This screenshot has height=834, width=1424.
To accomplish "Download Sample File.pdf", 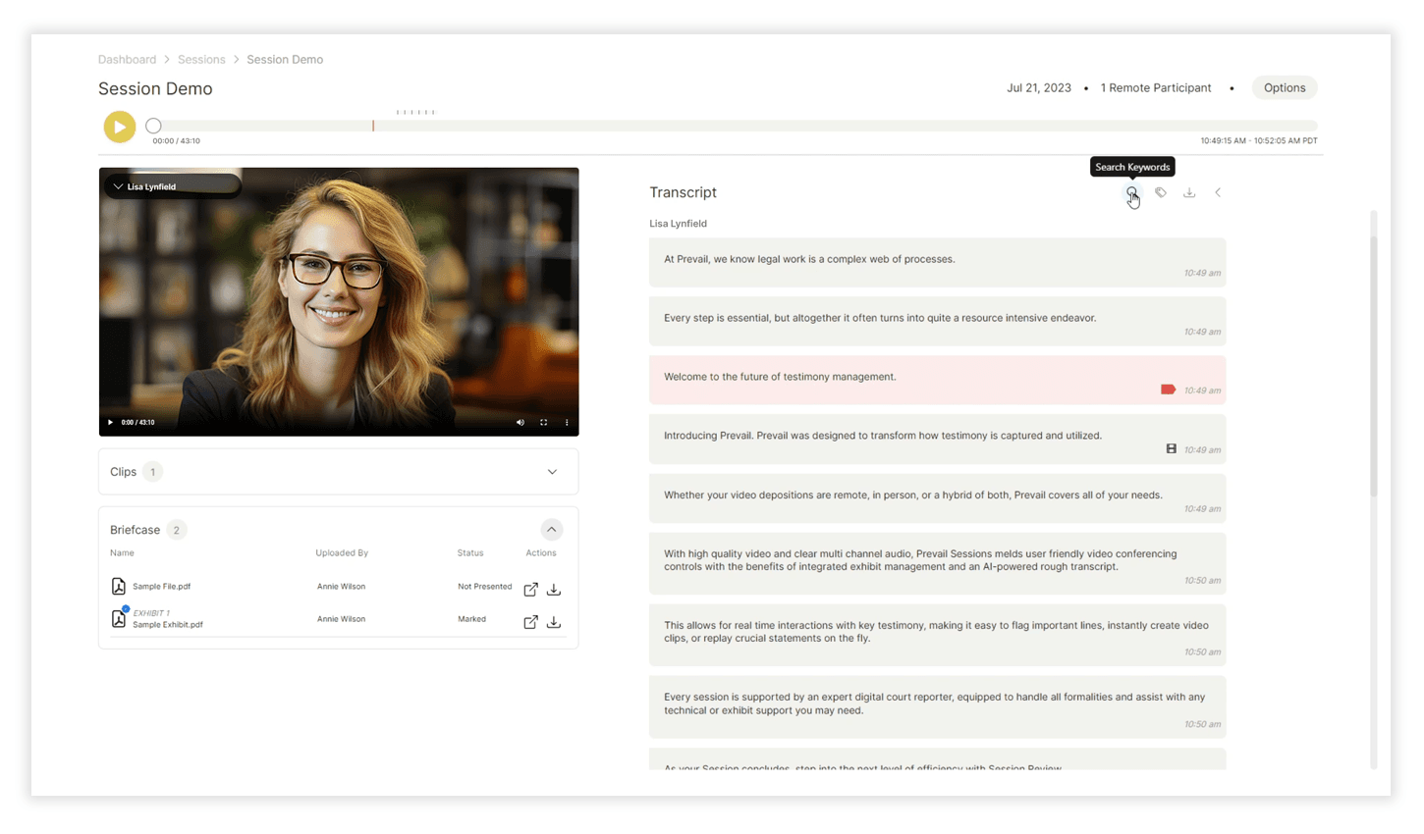I will click(x=554, y=589).
